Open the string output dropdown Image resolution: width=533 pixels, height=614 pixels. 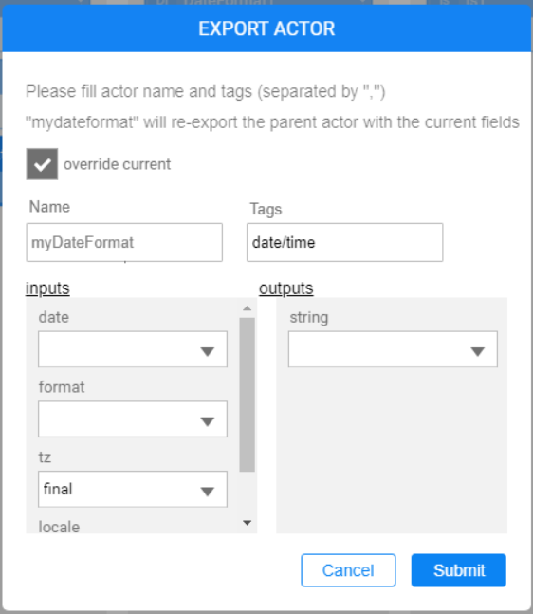393,349
